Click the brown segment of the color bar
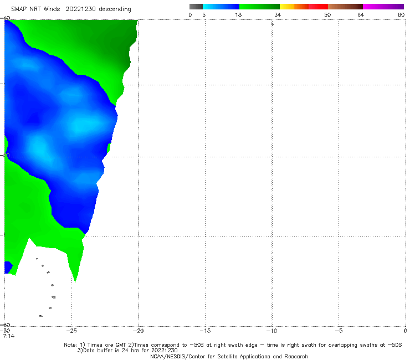This screenshot has height=360, width=410. click(345, 7)
